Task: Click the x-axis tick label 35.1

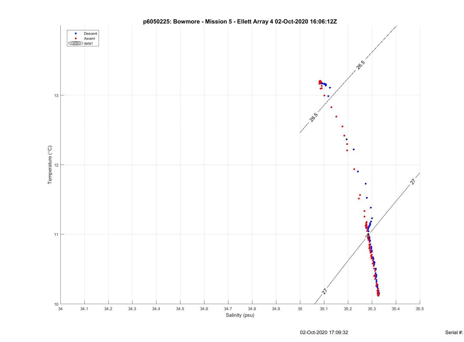Action: [324, 309]
